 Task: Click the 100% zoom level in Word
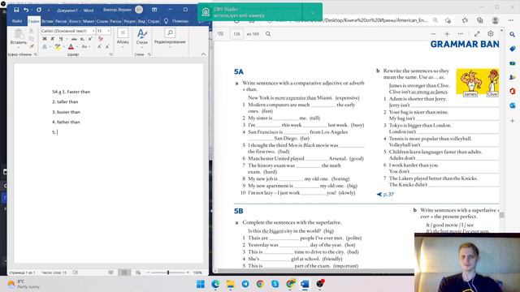[x=197, y=273]
